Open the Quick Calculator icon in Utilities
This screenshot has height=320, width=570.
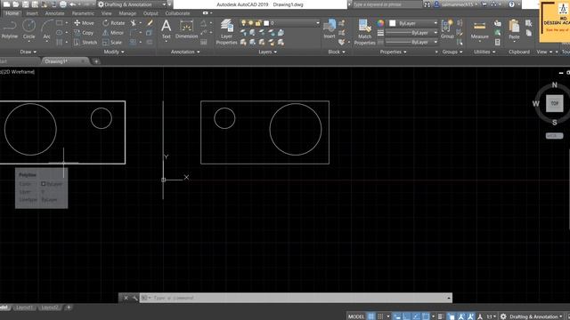tap(497, 43)
